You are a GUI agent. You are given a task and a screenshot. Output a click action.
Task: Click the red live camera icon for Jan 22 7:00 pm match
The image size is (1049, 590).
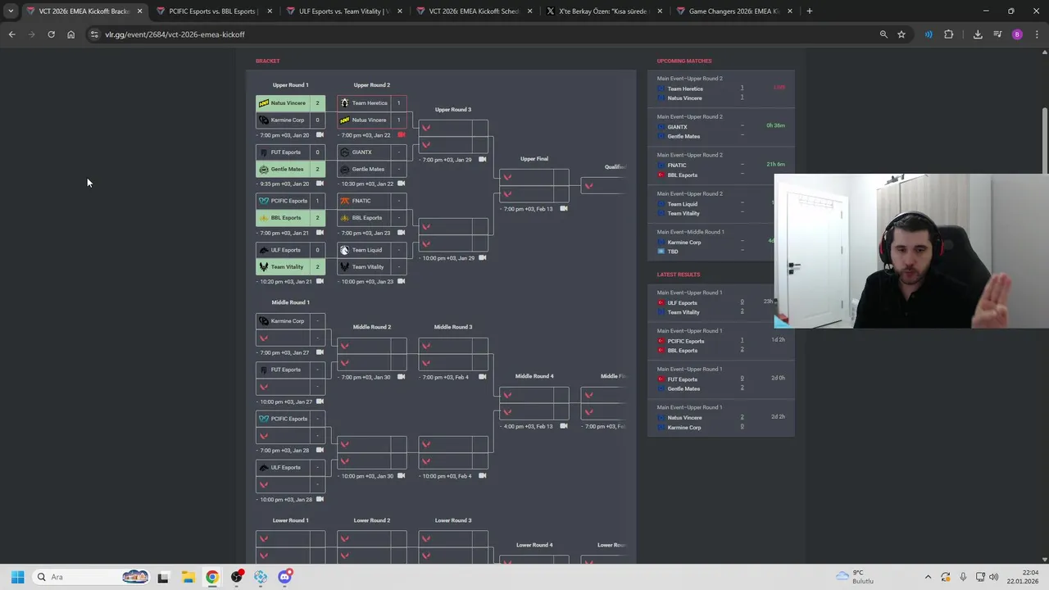click(x=401, y=135)
